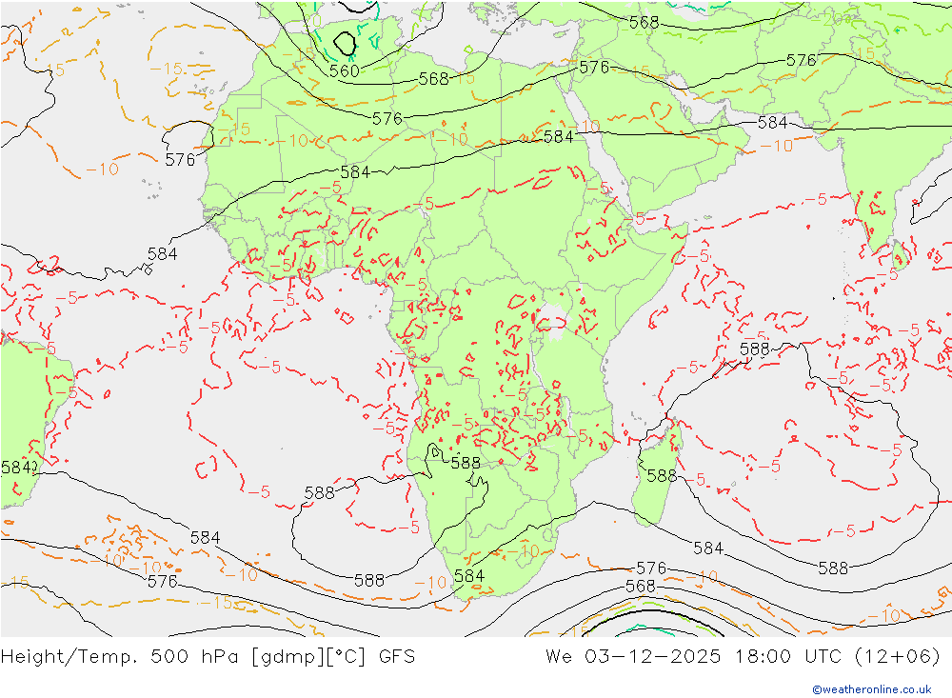Click the Height/Temp. 500 hPa GFS title text
Image resolution: width=952 pixels, height=698 pixels.
coord(208,657)
